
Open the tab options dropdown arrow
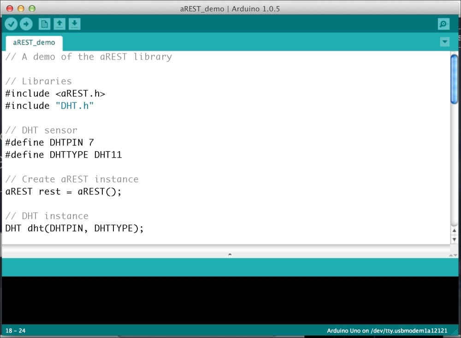[445, 42]
